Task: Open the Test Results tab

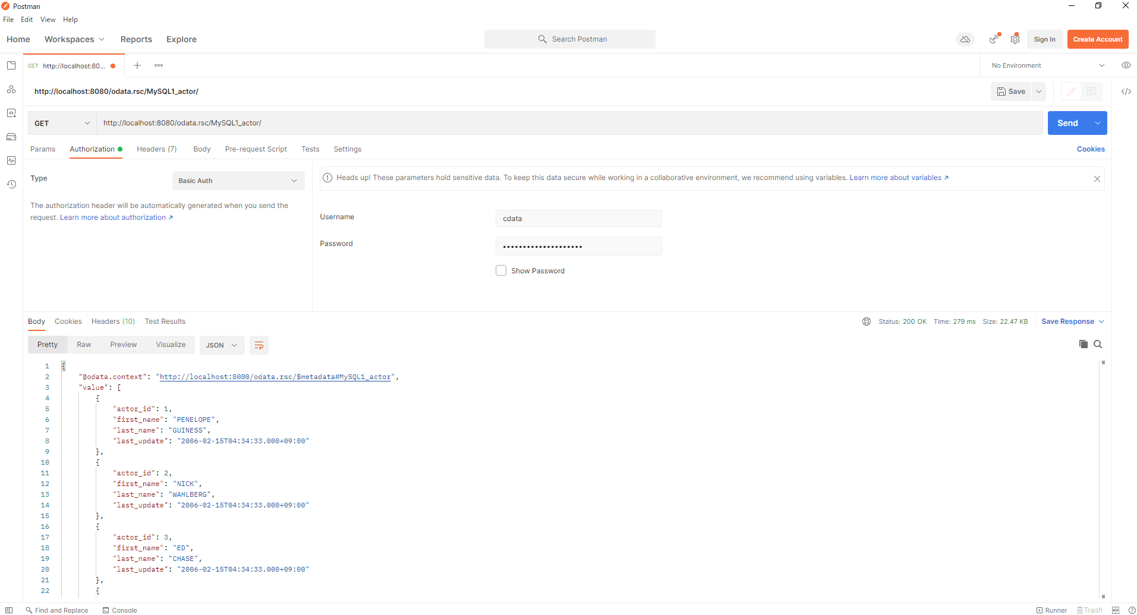Action: [x=165, y=321]
